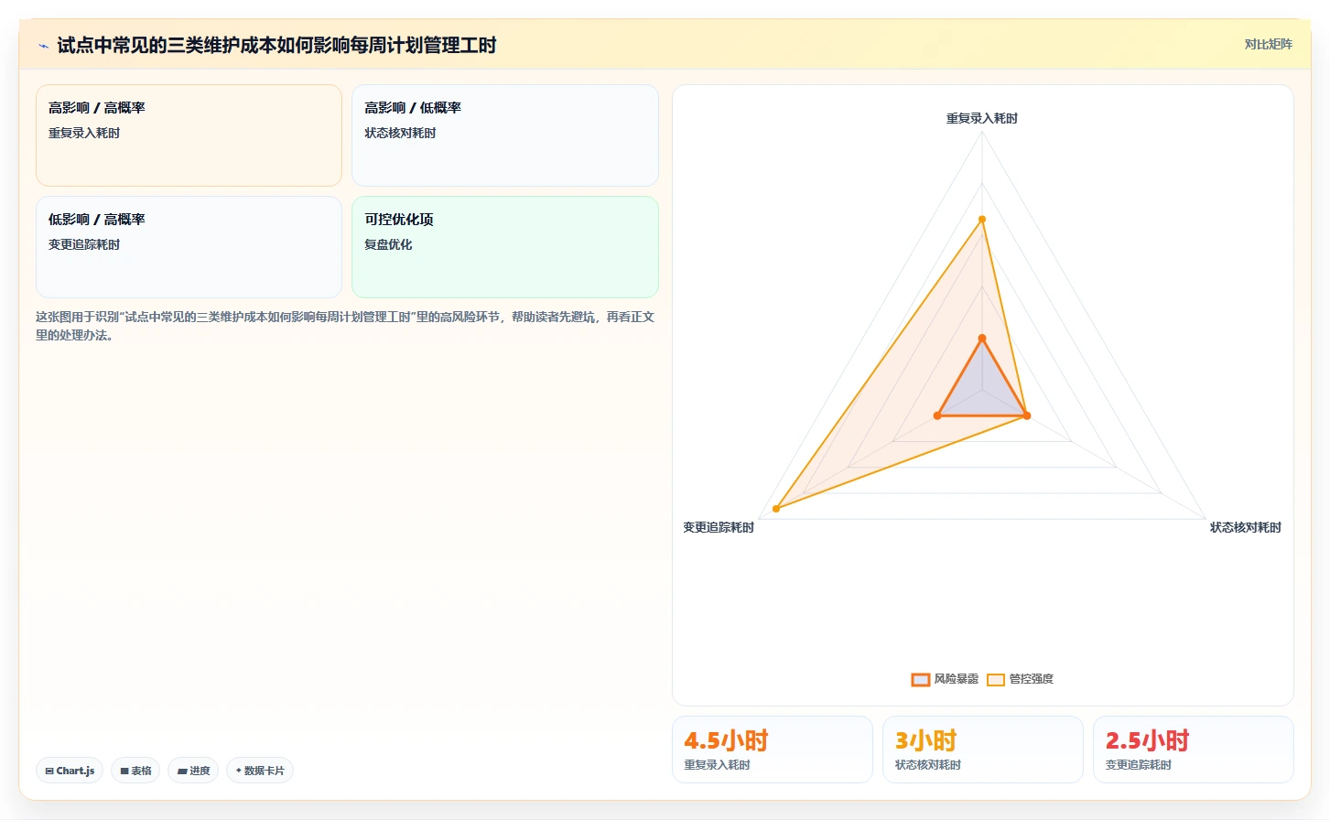Click the Chart.js tag chip
1330x820 pixels.
pyautogui.click(x=70, y=771)
